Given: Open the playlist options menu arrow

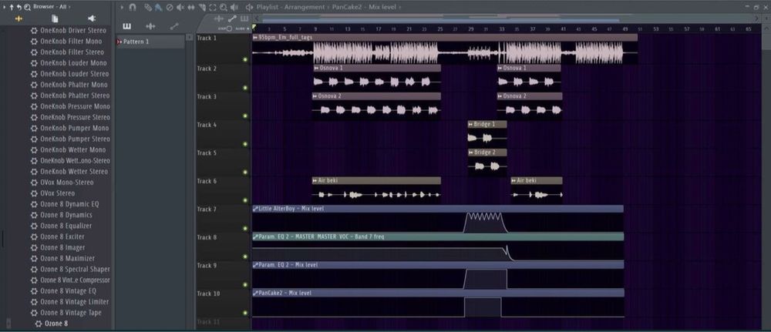Looking at the screenshot, I should [122, 8].
